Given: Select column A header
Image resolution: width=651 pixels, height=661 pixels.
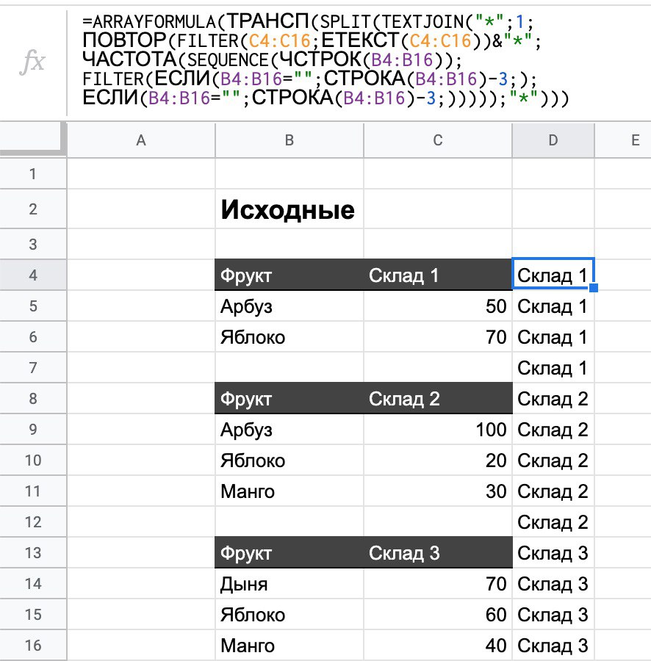Looking at the screenshot, I should [141, 140].
